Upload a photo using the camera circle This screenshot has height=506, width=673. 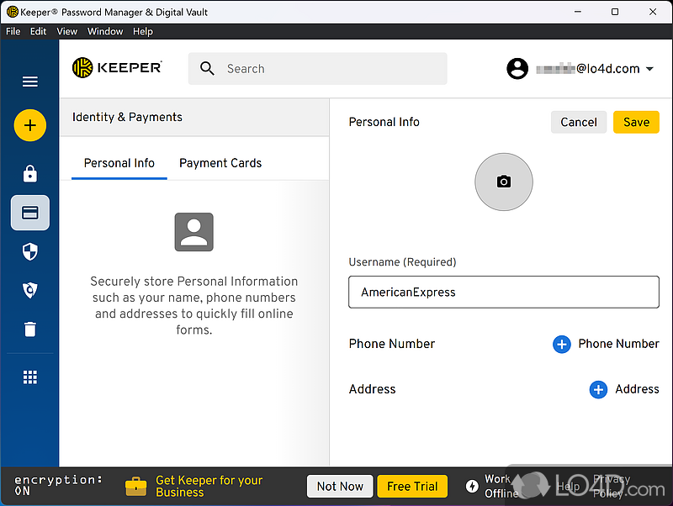(x=504, y=182)
